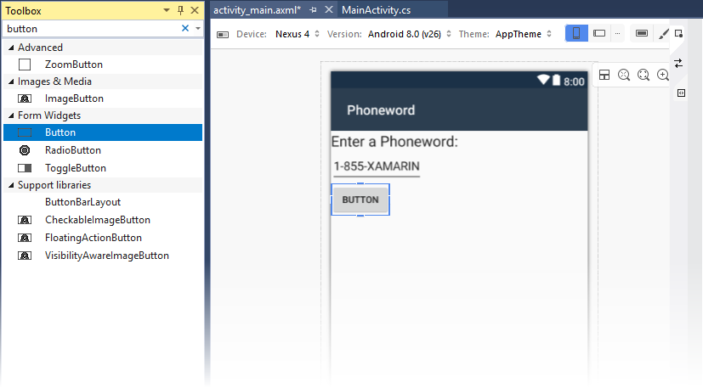Clear the toolbox search text
Image resolution: width=703 pixels, height=388 pixels.
pyautogui.click(x=184, y=28)
